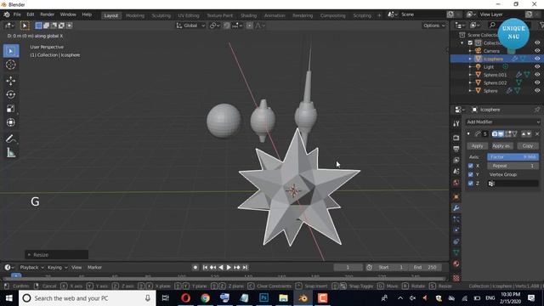
Task: Adjust the Repeat slider
Action: coord(513,166)
